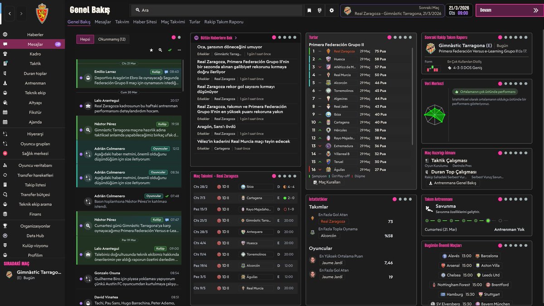Screen dimensions: 544x306
Task: Open Finans in the sidebar
Action: tap(35, 214)
